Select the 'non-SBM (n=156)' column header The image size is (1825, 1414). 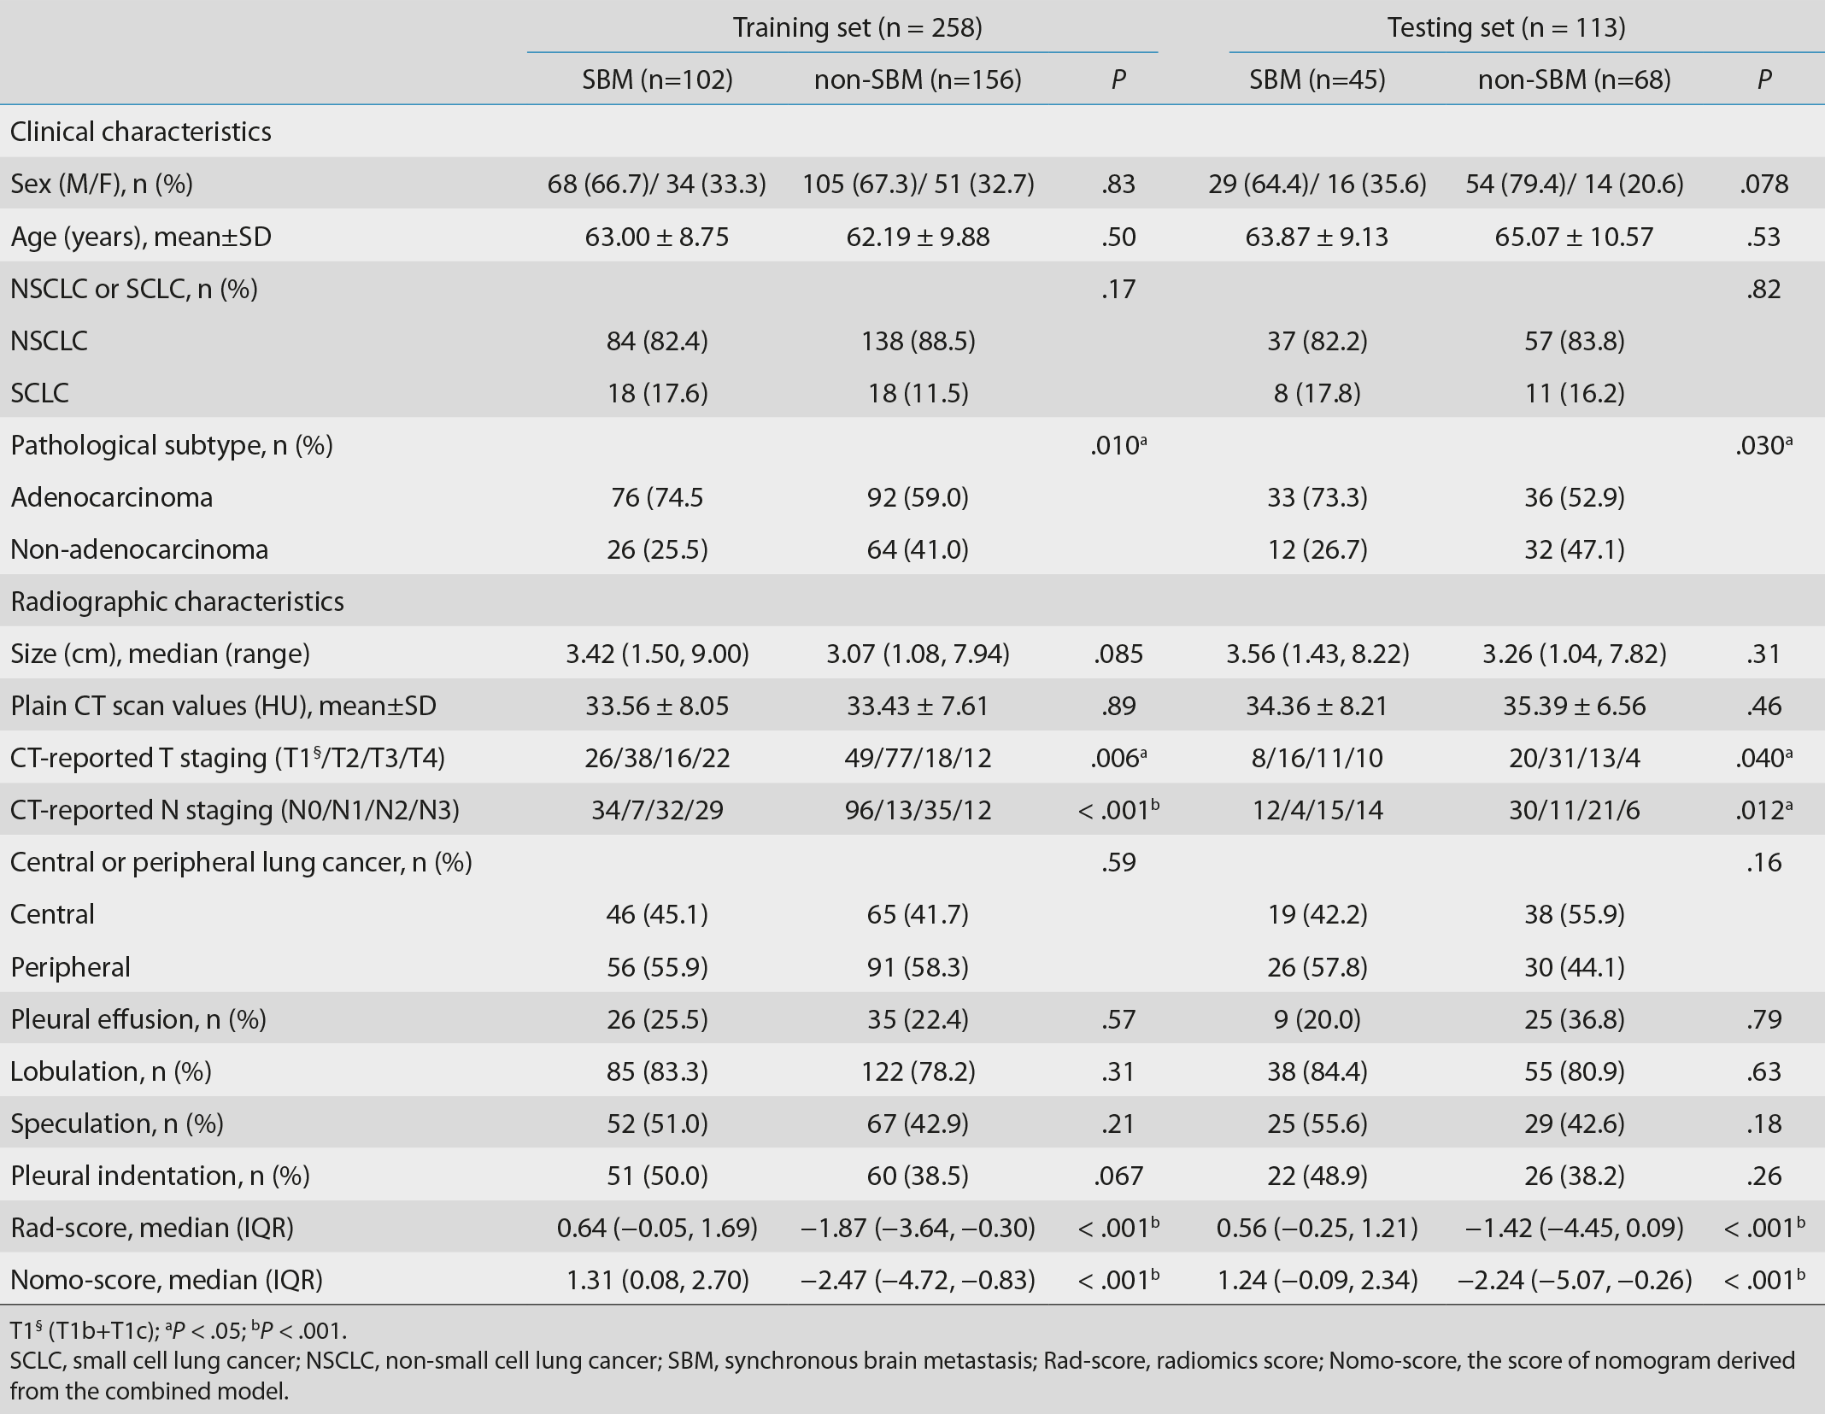[x=918, y=80]
